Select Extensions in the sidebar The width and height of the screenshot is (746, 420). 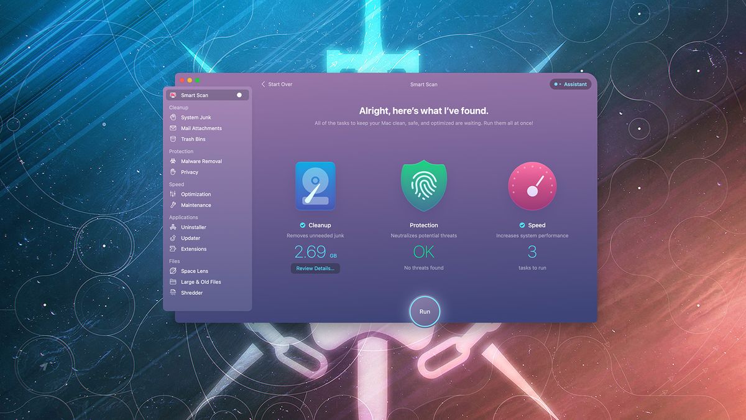[174, 249]
